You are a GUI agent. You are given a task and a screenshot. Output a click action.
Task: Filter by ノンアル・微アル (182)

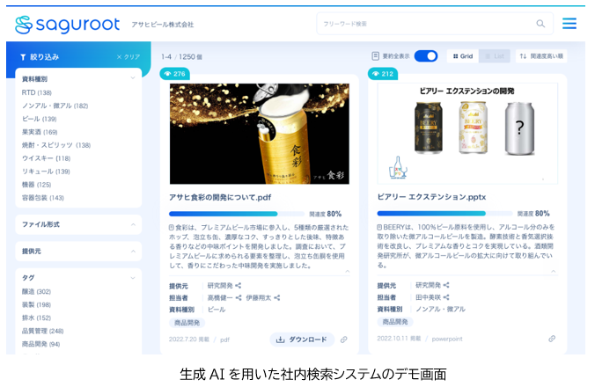click(55, 106)
